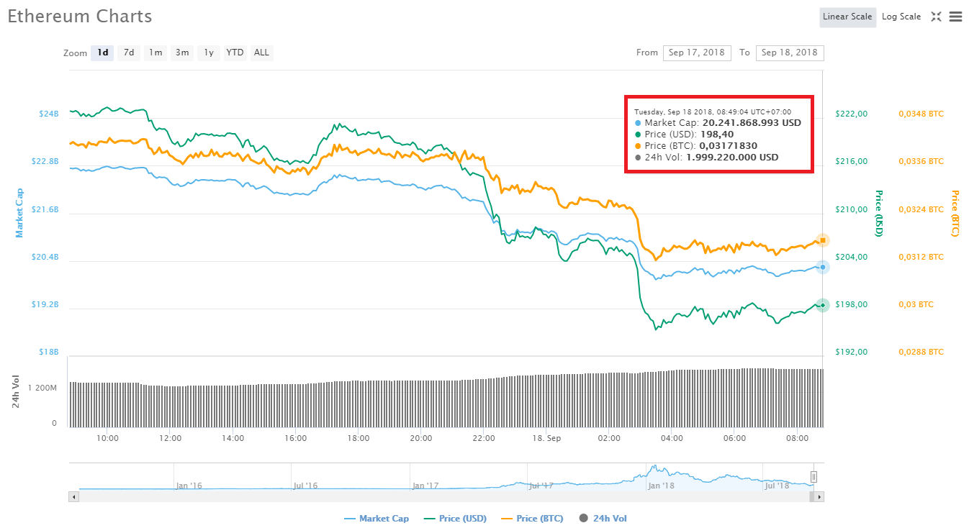
Task: Select the 7d zoom range
Action: click(x=128, y=53)
